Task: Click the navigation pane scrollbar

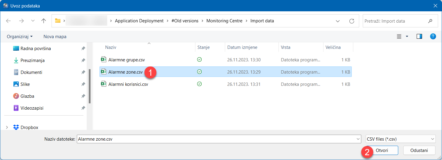Action: tap(90, 86)
